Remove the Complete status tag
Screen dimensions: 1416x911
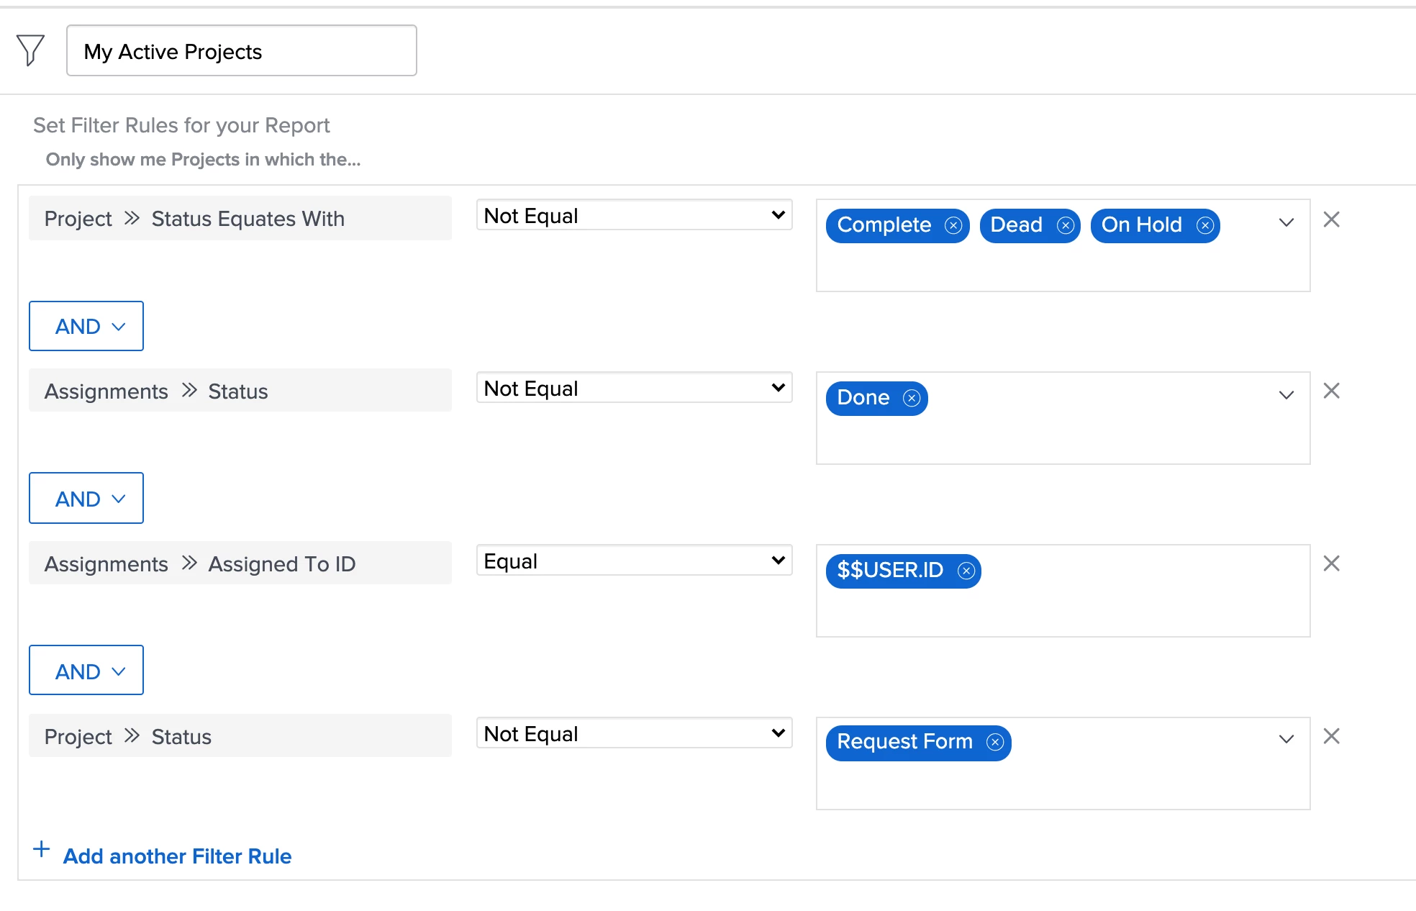953,226
